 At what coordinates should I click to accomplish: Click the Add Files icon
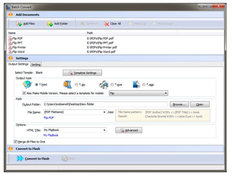coord(19,23)
